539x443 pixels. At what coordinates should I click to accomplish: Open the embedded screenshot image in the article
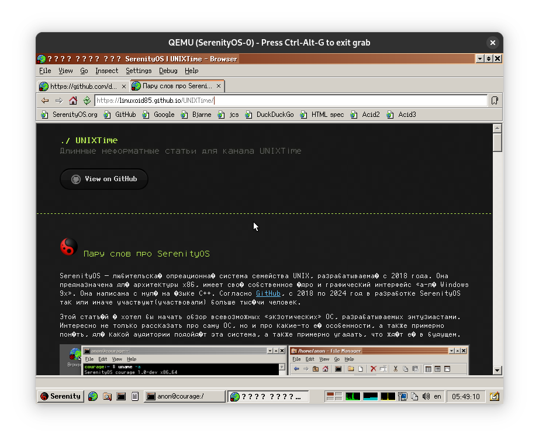265,360
